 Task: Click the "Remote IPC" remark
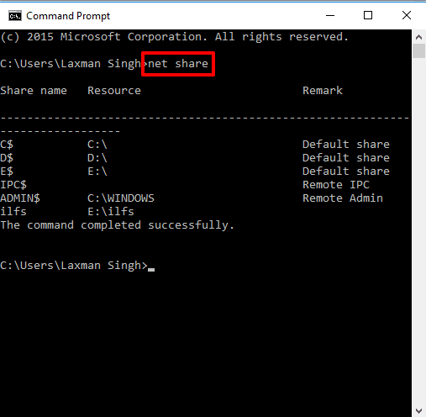[336, 185]
